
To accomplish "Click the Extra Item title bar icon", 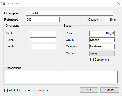I will (3, 3).
